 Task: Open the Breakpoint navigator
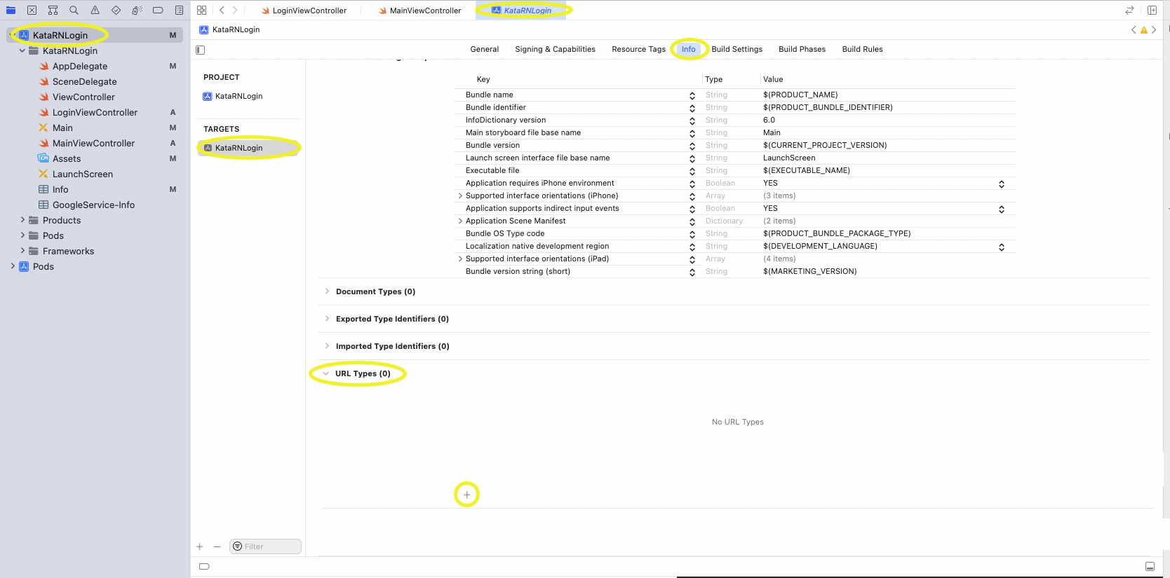pyautogui.click(x=158, y=11)
